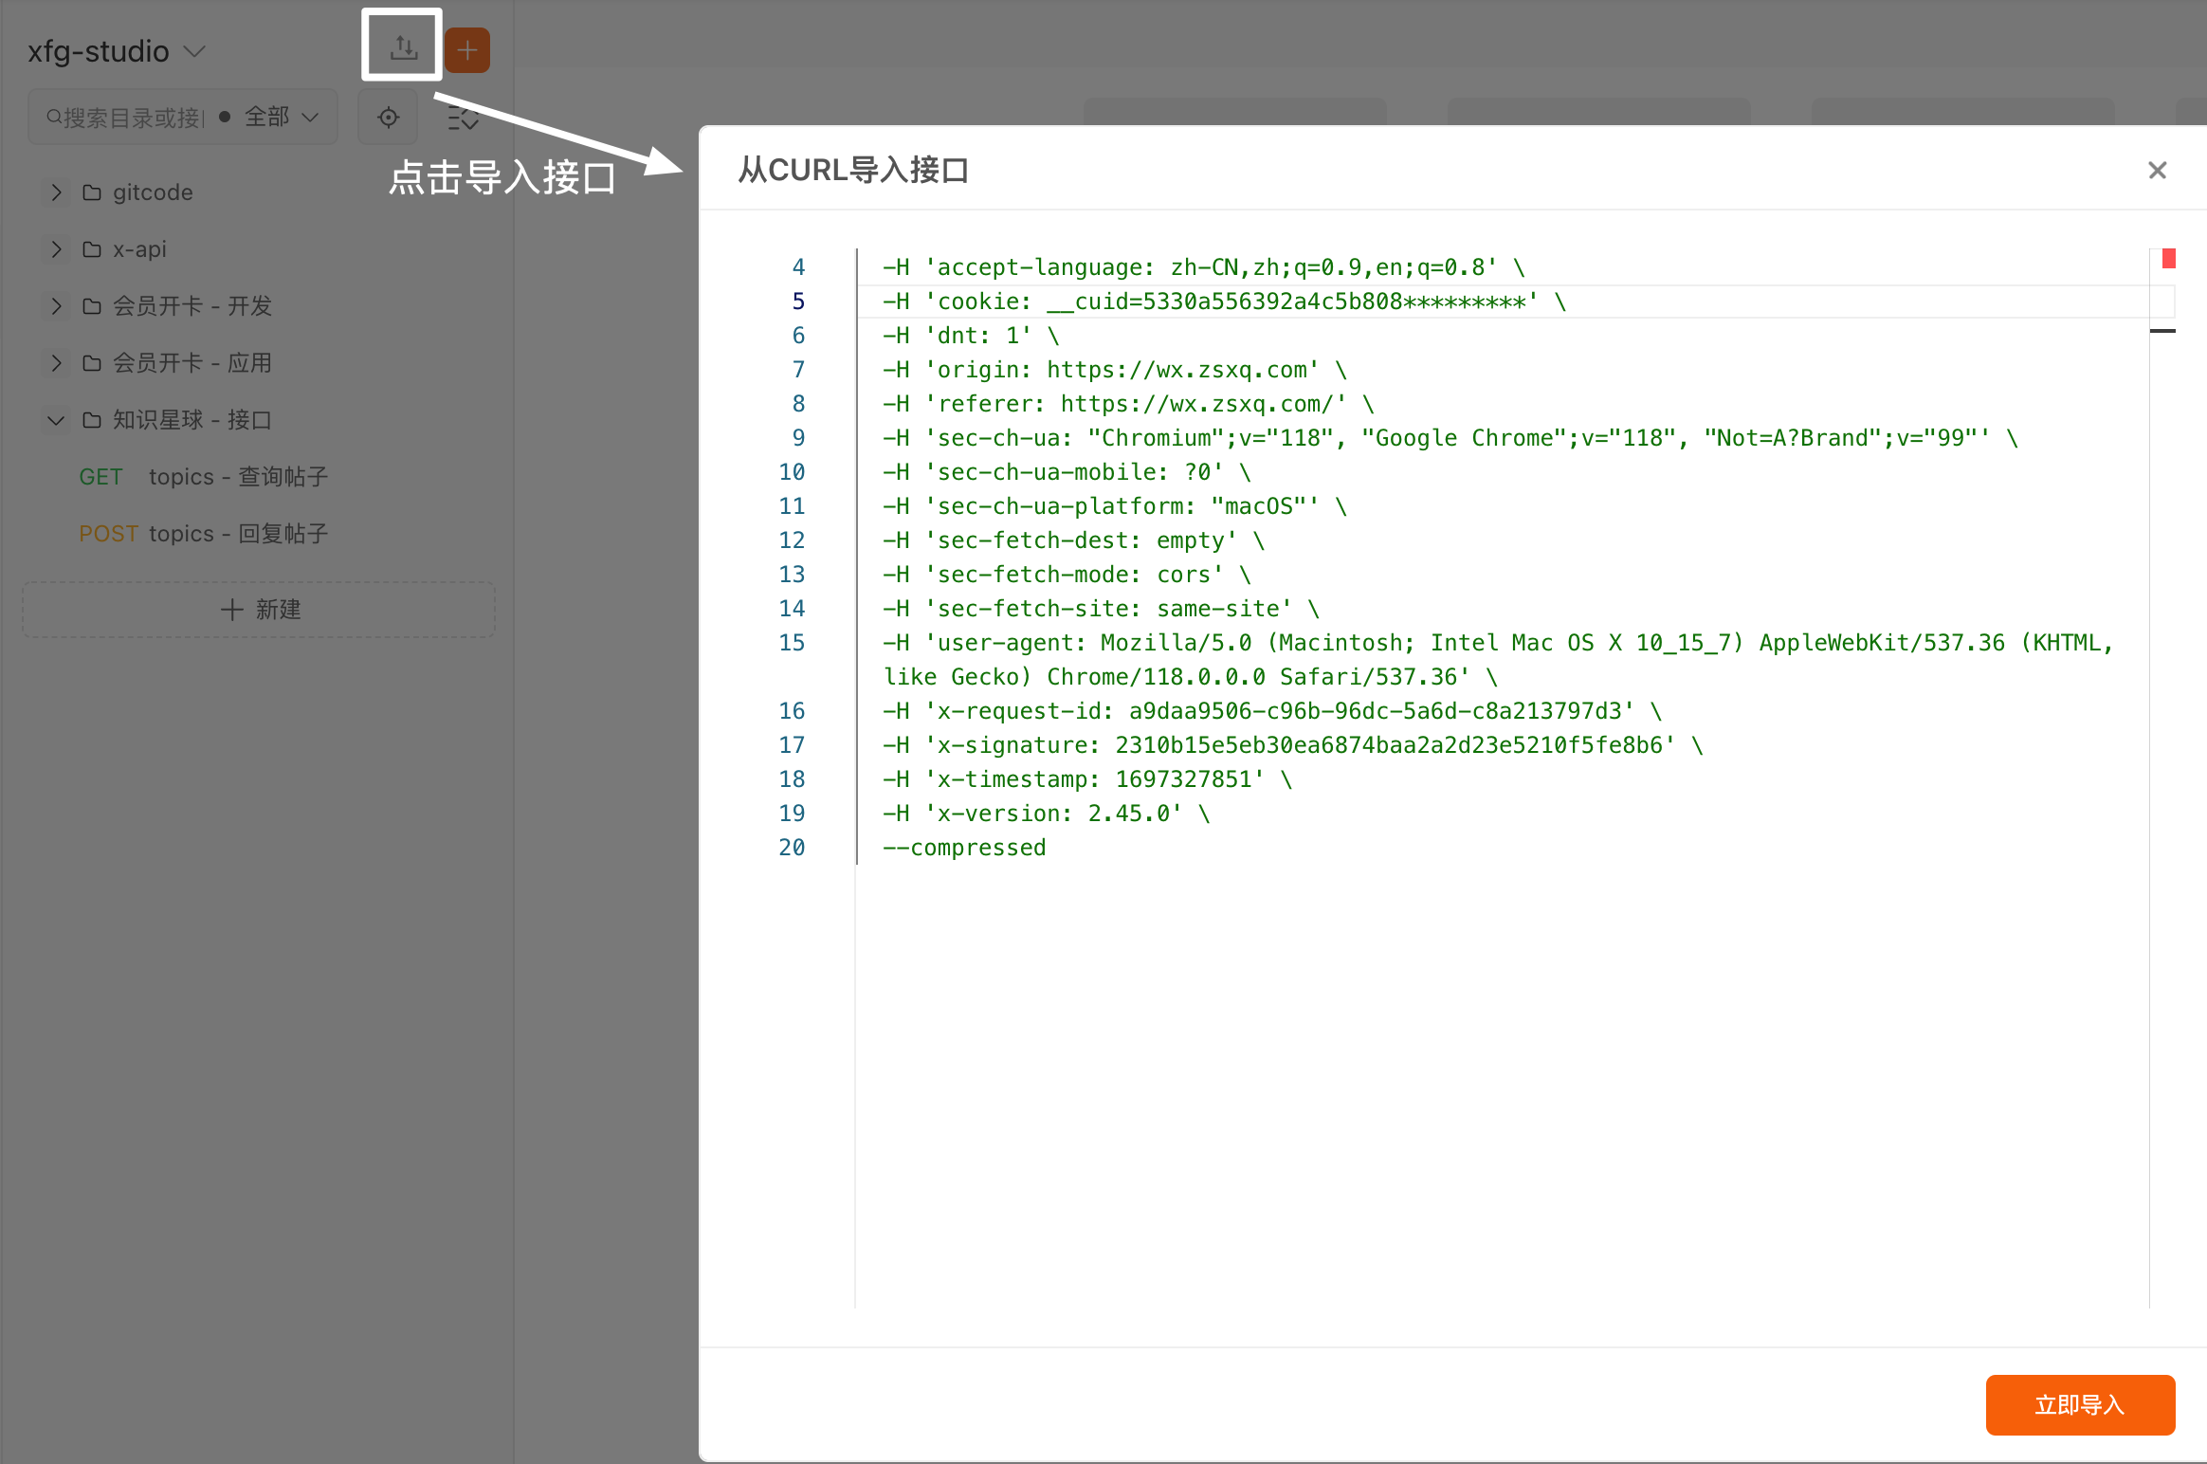Click the collapse-all list icon
This screenshot has width=2207, height=1464.
coord(463,118)
